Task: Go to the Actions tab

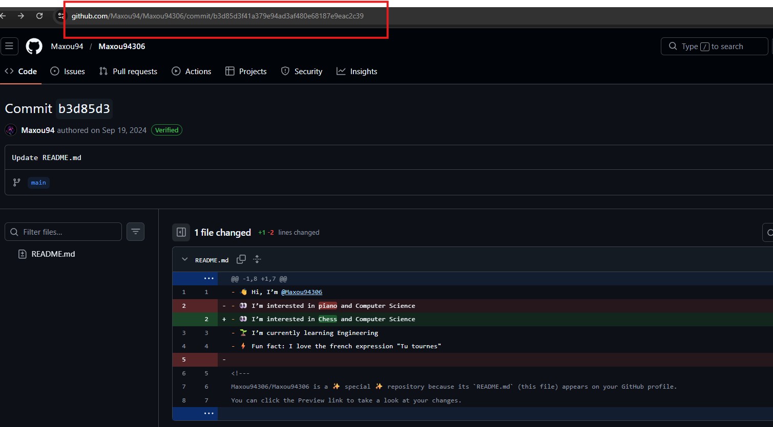Action: [x=191, y=72]
